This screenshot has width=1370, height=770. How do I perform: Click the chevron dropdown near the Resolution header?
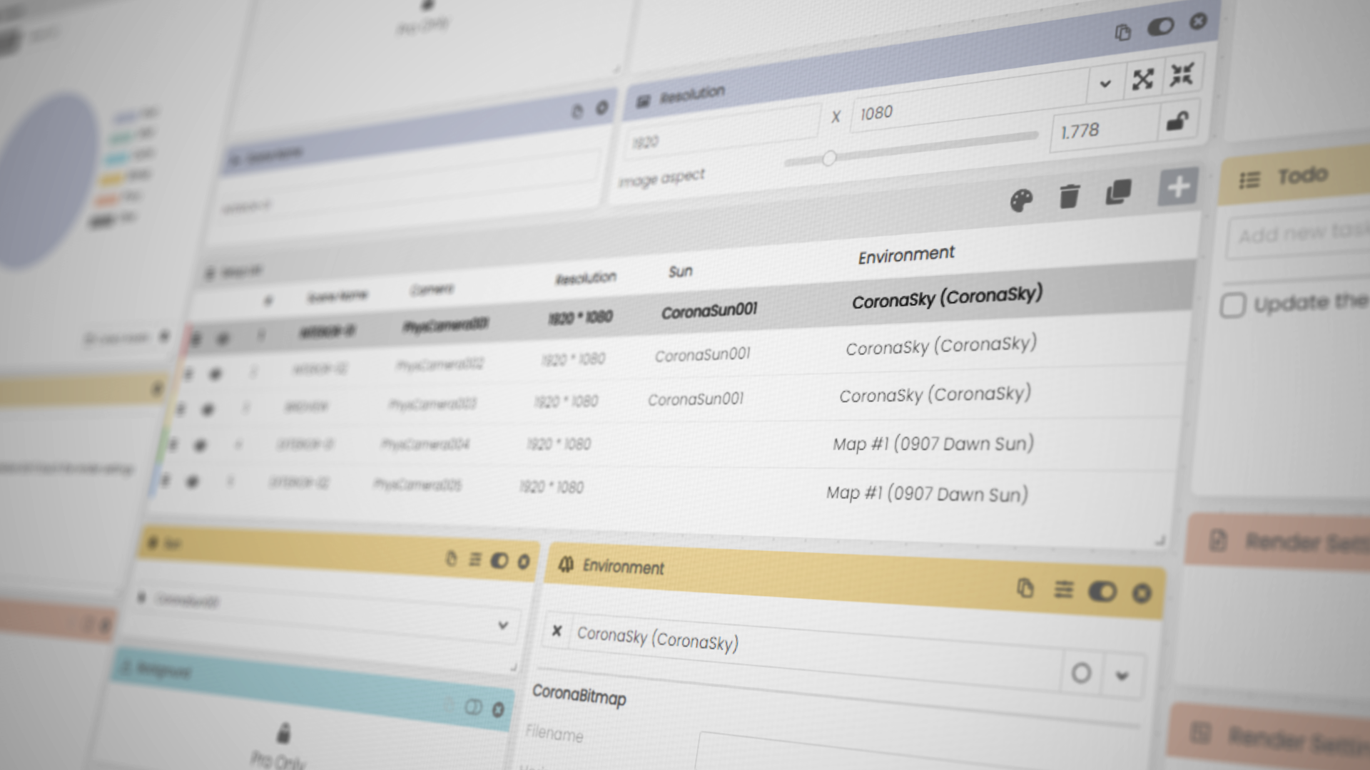(1105, 85)
